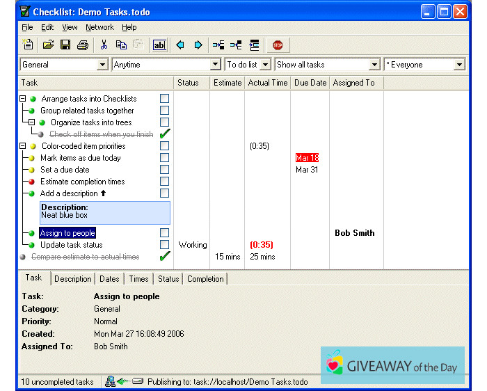Click the Due Date column header

coord(310,83)
